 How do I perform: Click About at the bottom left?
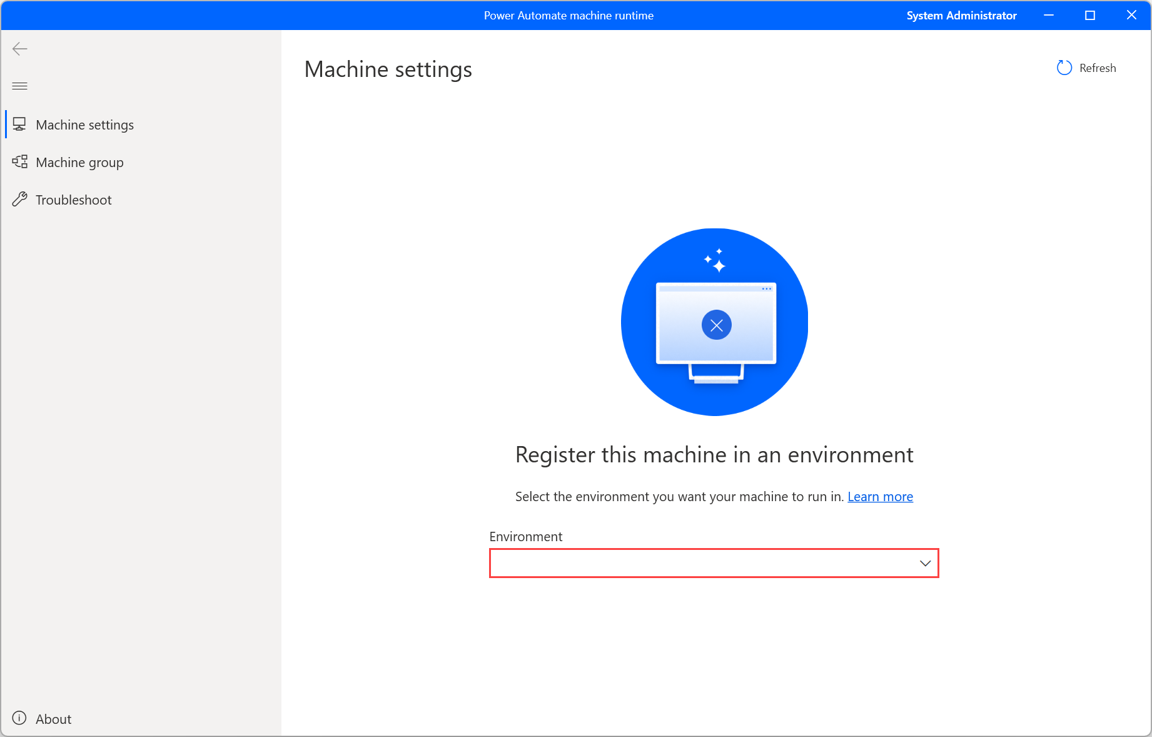[x=53, y=718]
